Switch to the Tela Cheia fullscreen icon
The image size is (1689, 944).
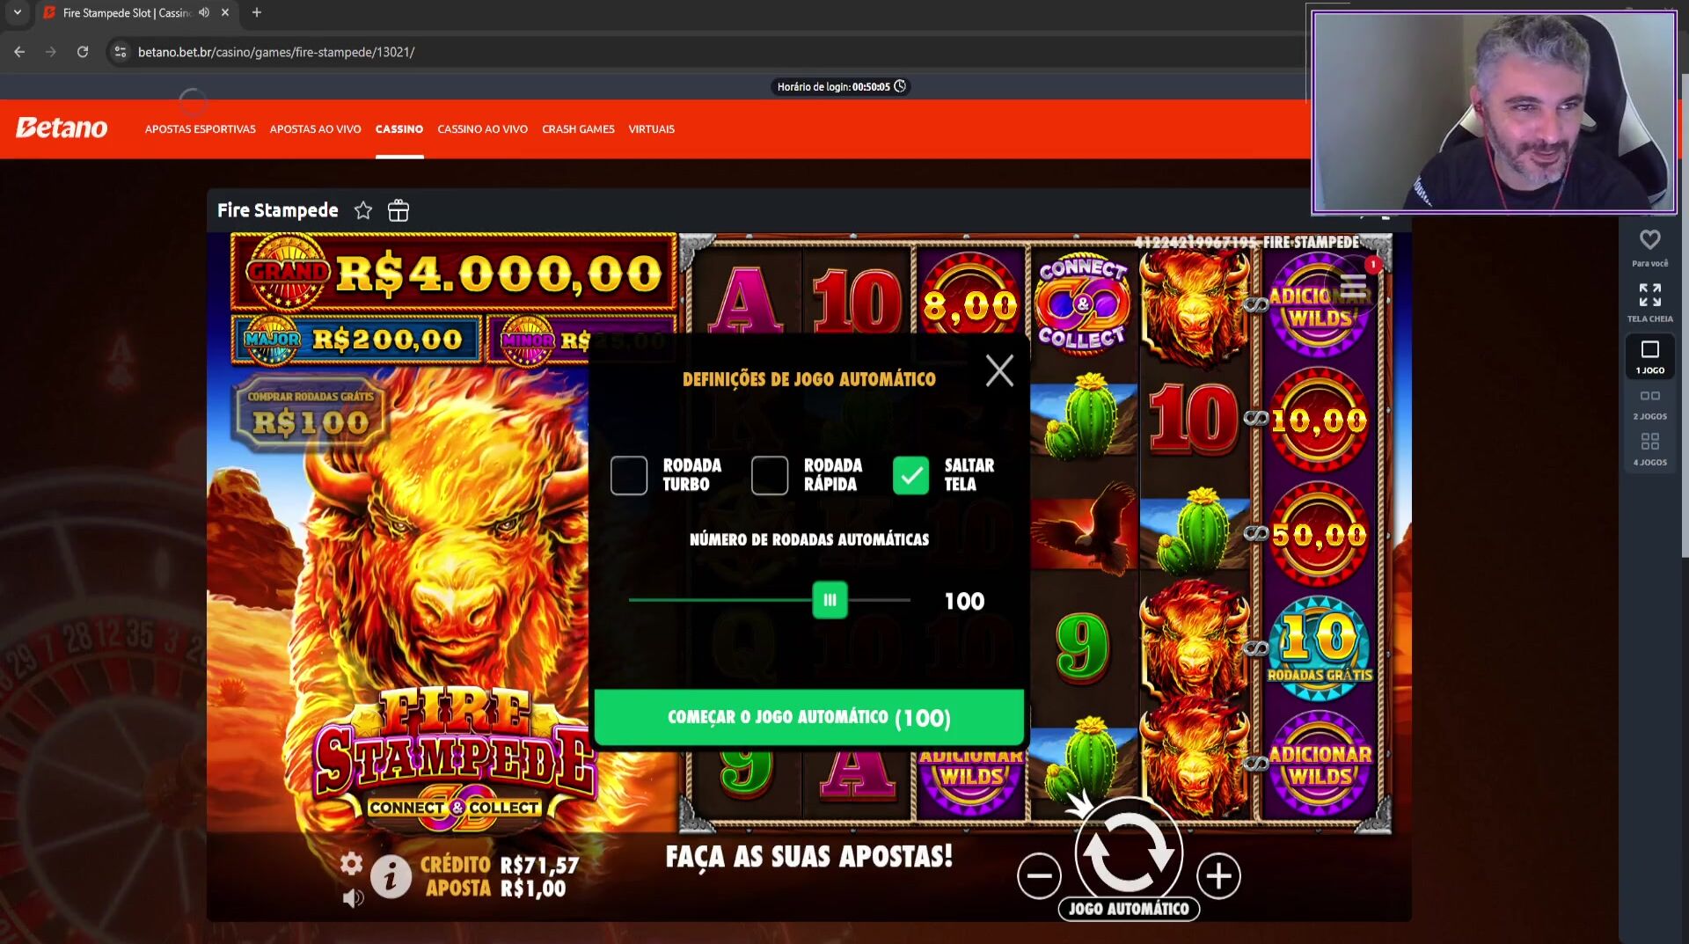(1650, 302)
